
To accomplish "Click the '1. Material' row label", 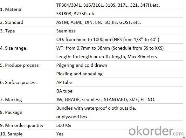I will pos(11,9).
